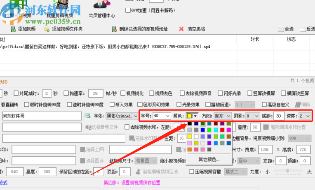The height and width of the screenshot is (190, 315).
Task: Adjust the 力度 (compression strength) slider
Action: [288, 171]
